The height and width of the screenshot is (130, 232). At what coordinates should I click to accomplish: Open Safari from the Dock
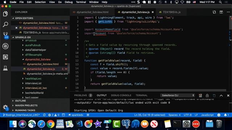click(41, 124)
